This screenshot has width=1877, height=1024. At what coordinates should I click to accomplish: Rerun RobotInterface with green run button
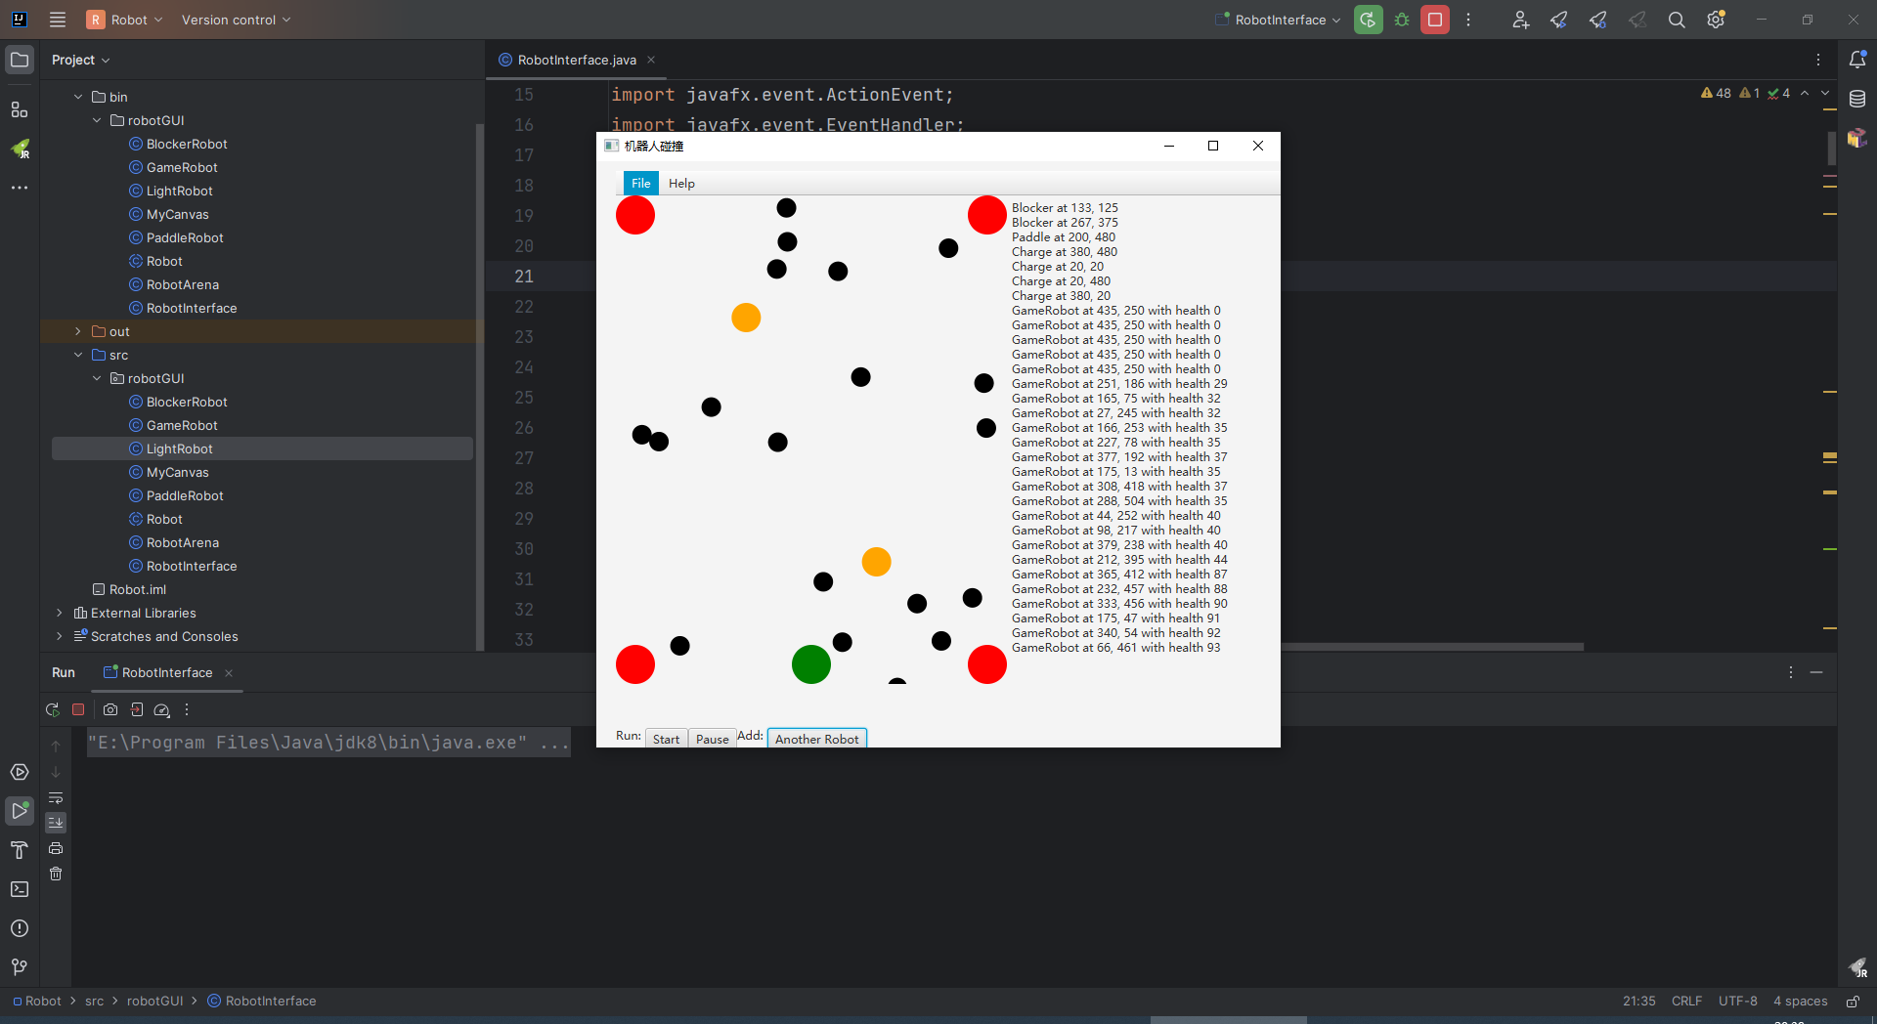1369,20
